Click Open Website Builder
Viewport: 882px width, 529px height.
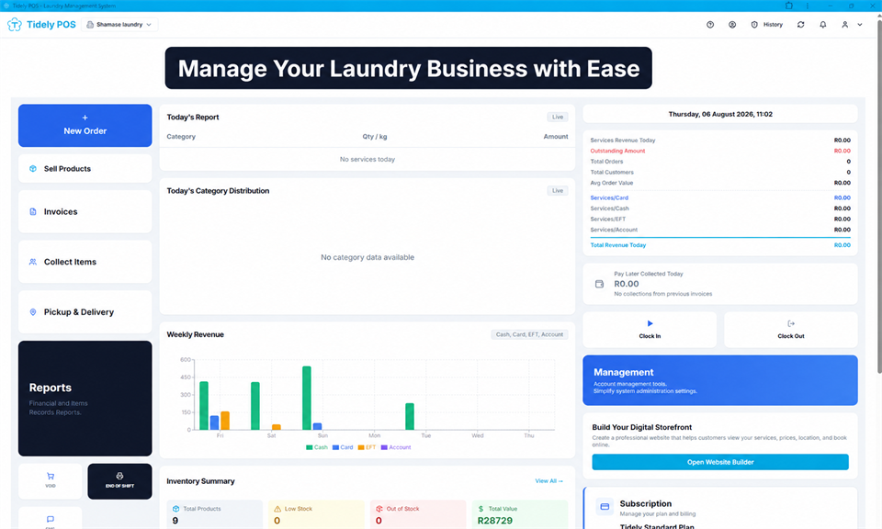pos(720,462)
